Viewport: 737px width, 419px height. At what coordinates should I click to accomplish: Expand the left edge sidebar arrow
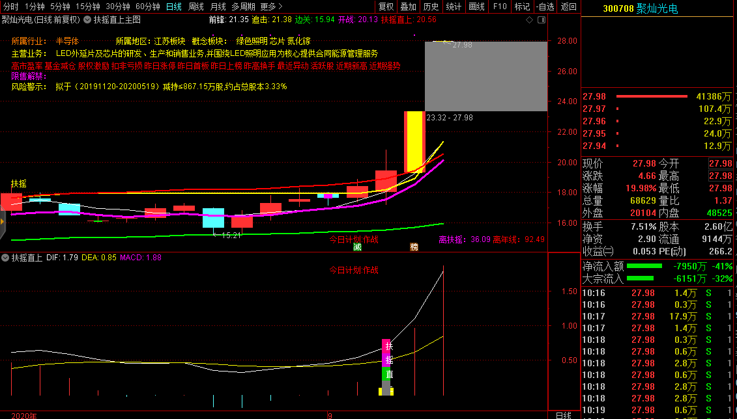3,221
